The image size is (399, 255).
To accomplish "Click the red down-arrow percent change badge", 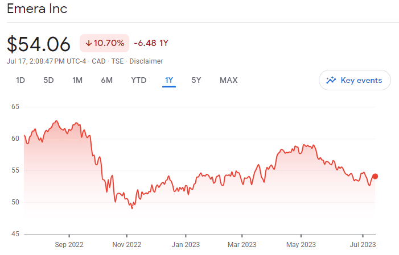I will (104, 43).
